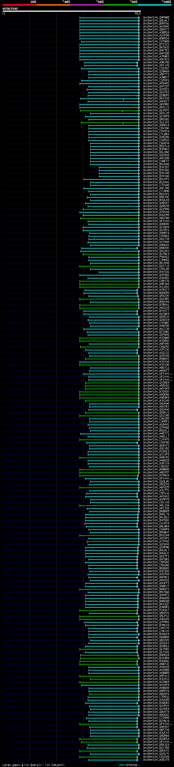The width and height of the screenshot is (174, 767).
Task: Select the UniRef100_Q3J3F5 label
Action: tap(156, 454)
